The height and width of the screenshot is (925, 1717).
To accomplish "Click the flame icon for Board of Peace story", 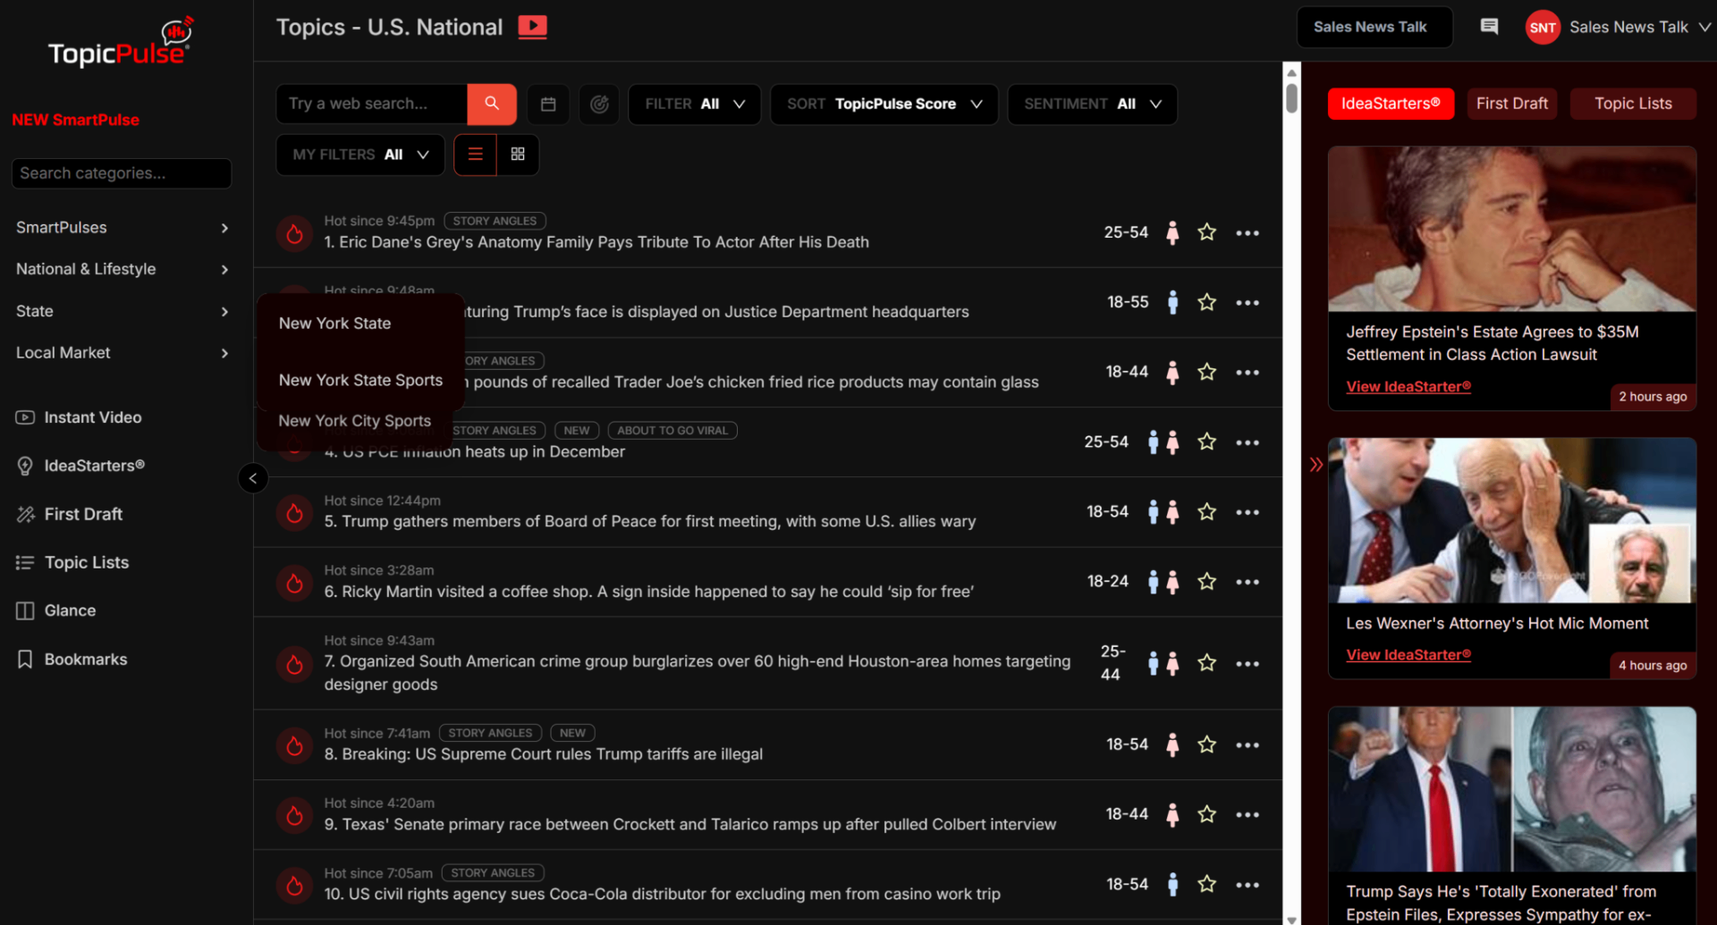I will pos(294,512).
